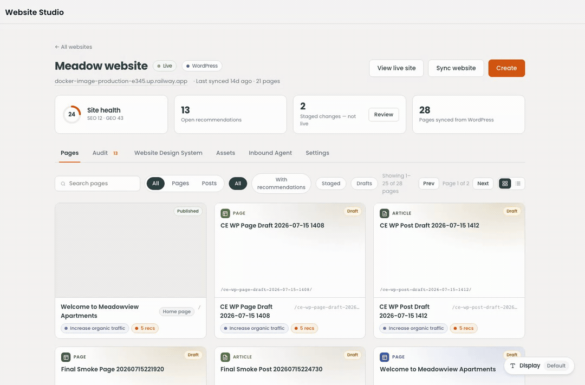Viewport: 585px width, 385px height.
Task: Click article icon on CE WP Post Draft card
Action: tap(384, 213)
